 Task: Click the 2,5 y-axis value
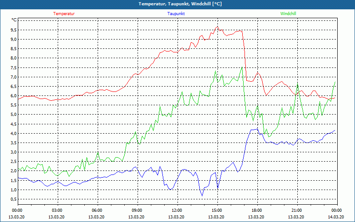click(14, 162)
